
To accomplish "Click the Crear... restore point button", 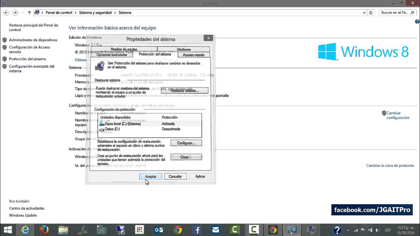I will (186, 157).
